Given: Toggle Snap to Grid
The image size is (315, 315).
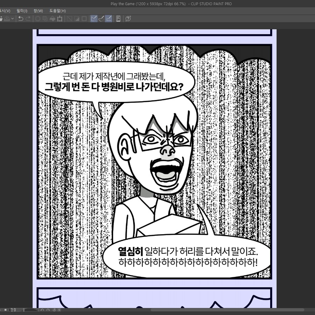Looking at the screenshot, I should [109, 19].
